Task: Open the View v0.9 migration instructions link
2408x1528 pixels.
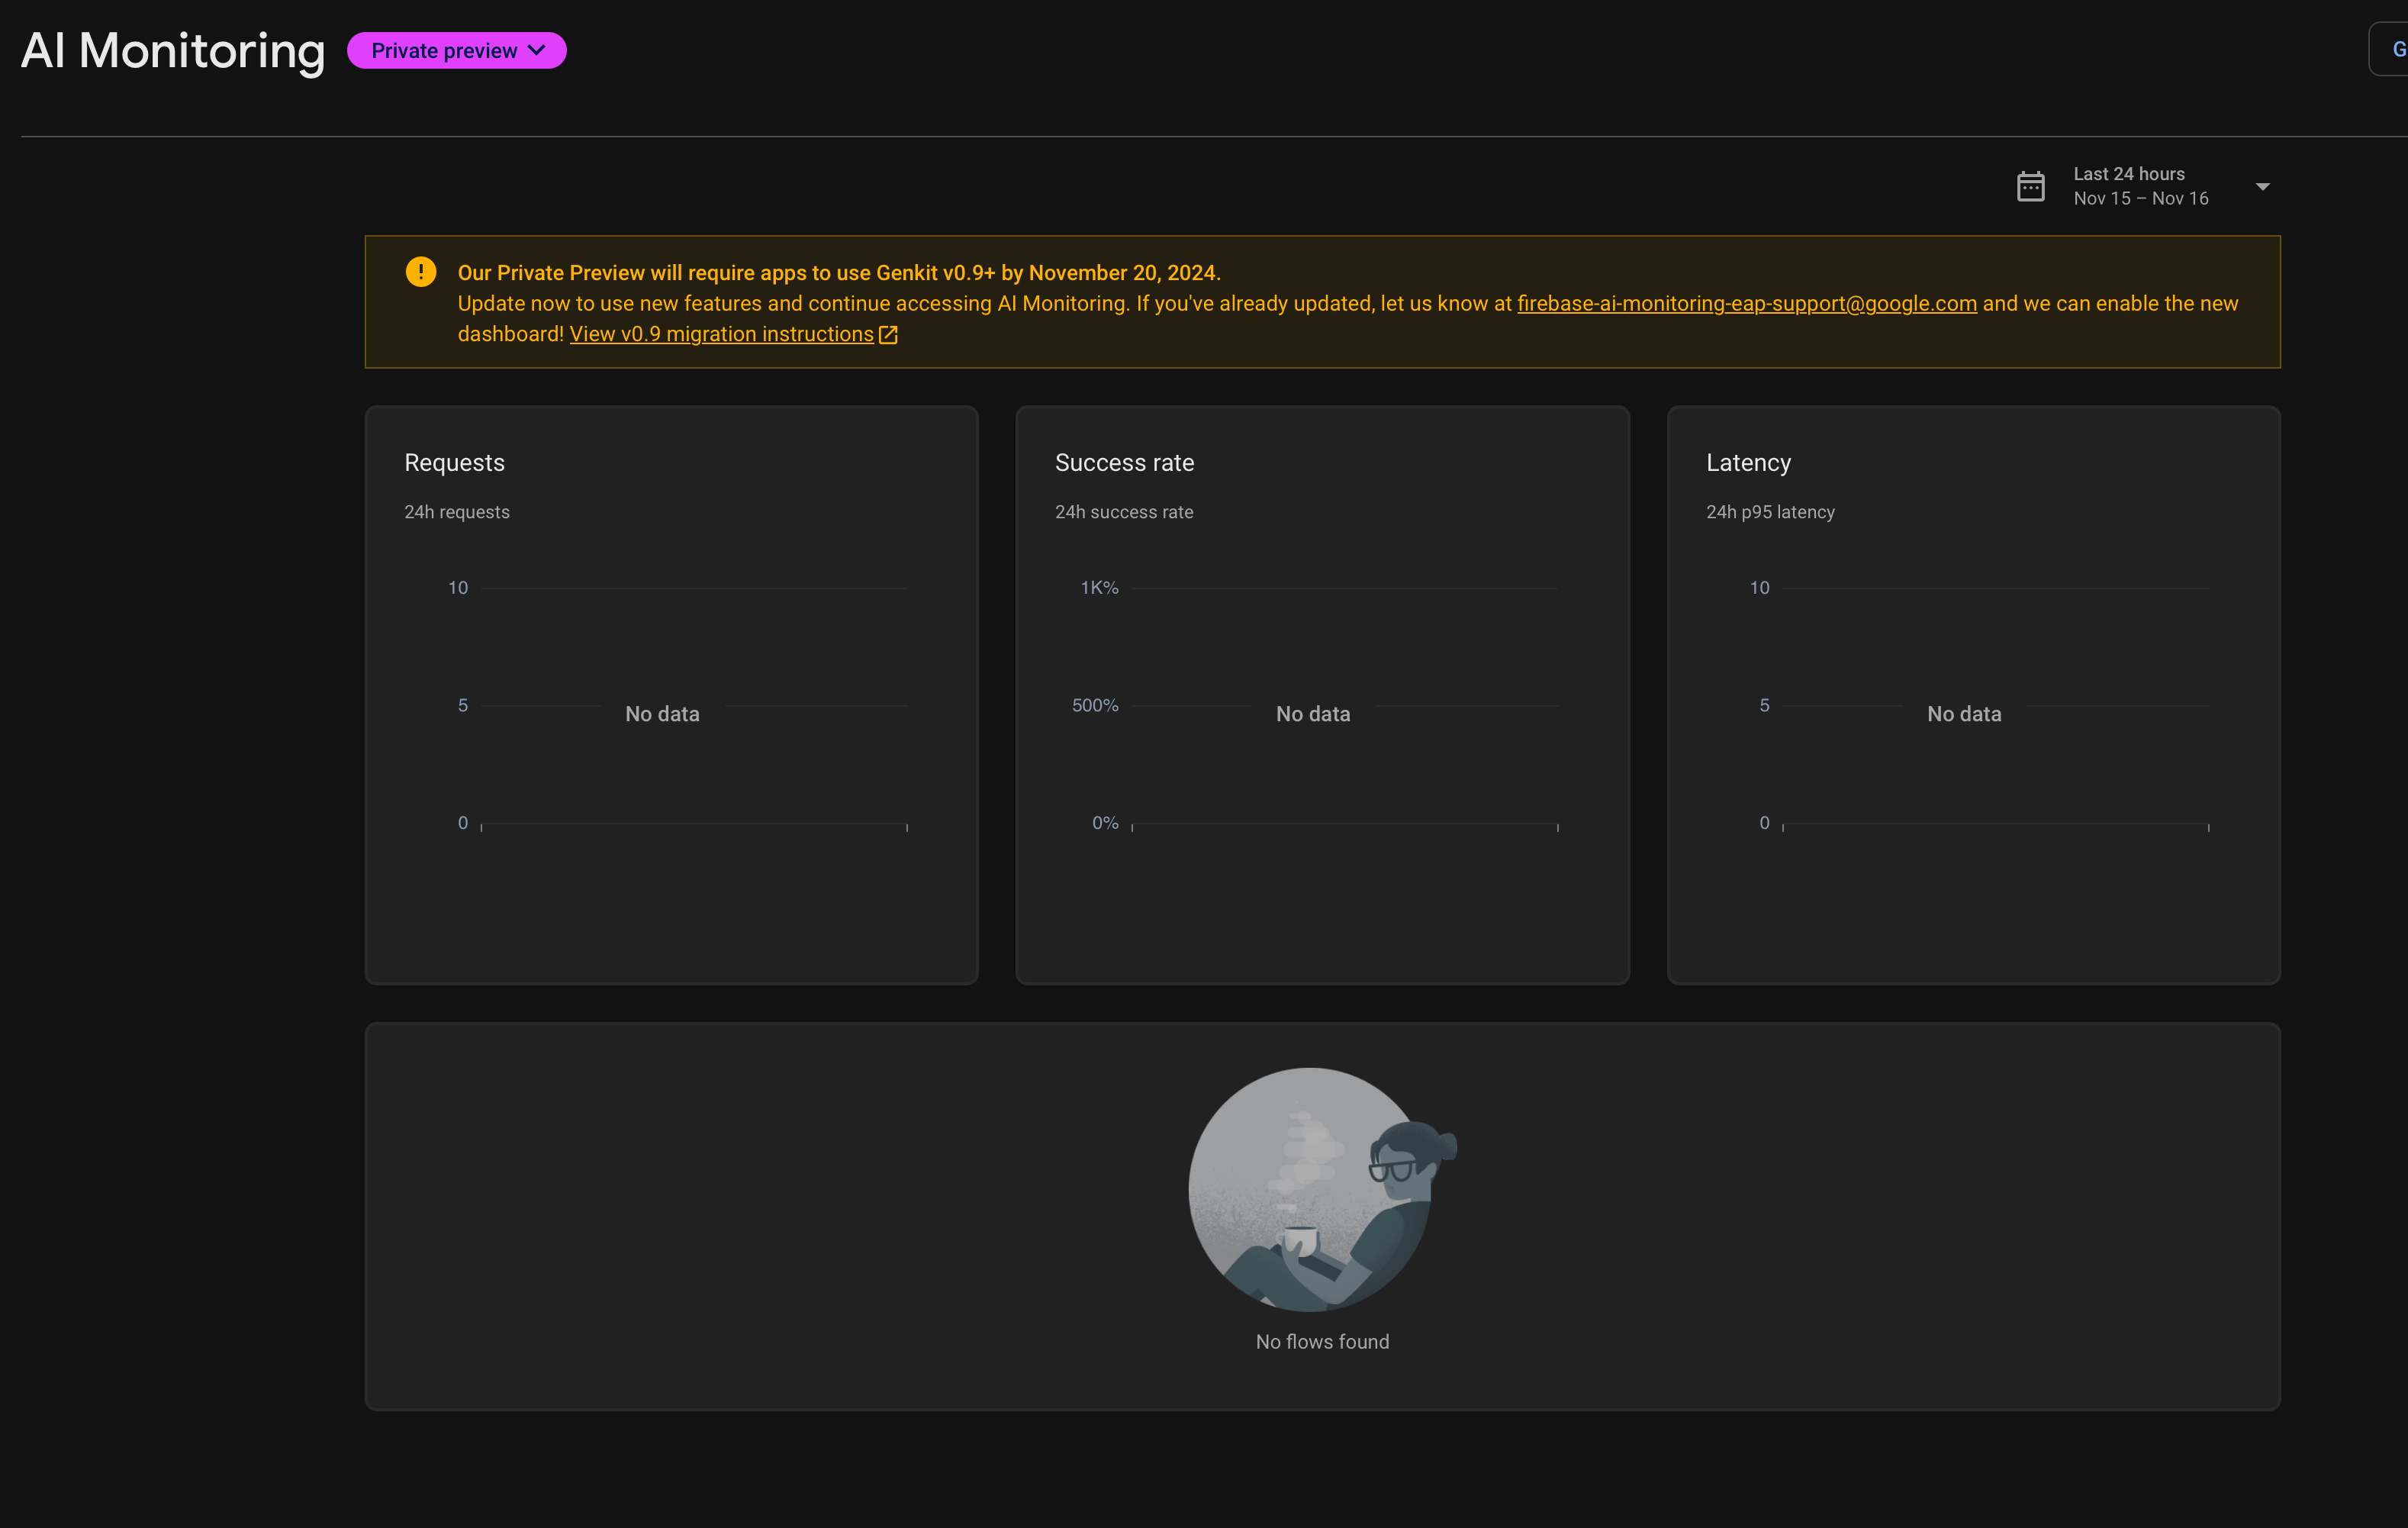Action: [x=721, y=334]
